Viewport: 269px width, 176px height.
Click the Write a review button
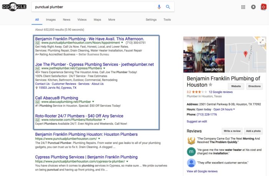[232, 131]
